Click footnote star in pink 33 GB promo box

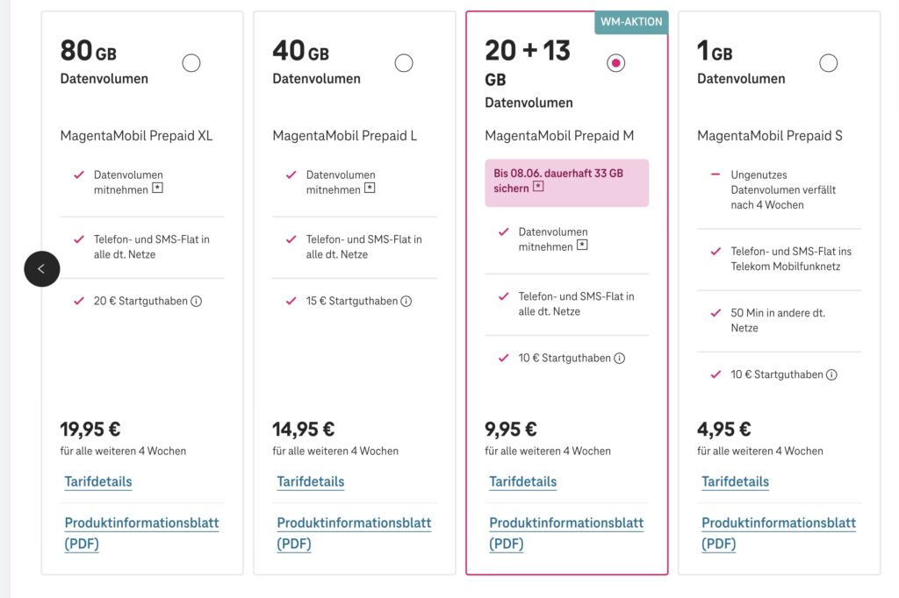pos(538,186)
